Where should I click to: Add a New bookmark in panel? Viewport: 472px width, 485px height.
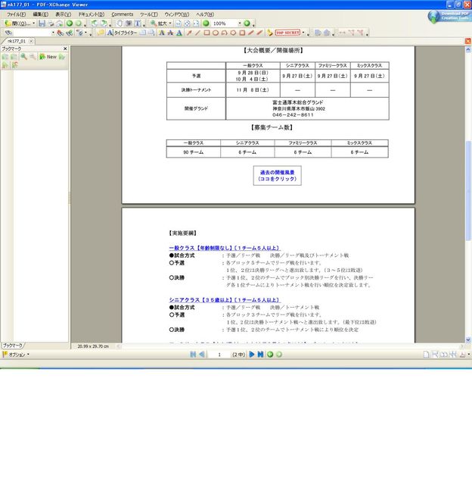(x=48, y=57)
